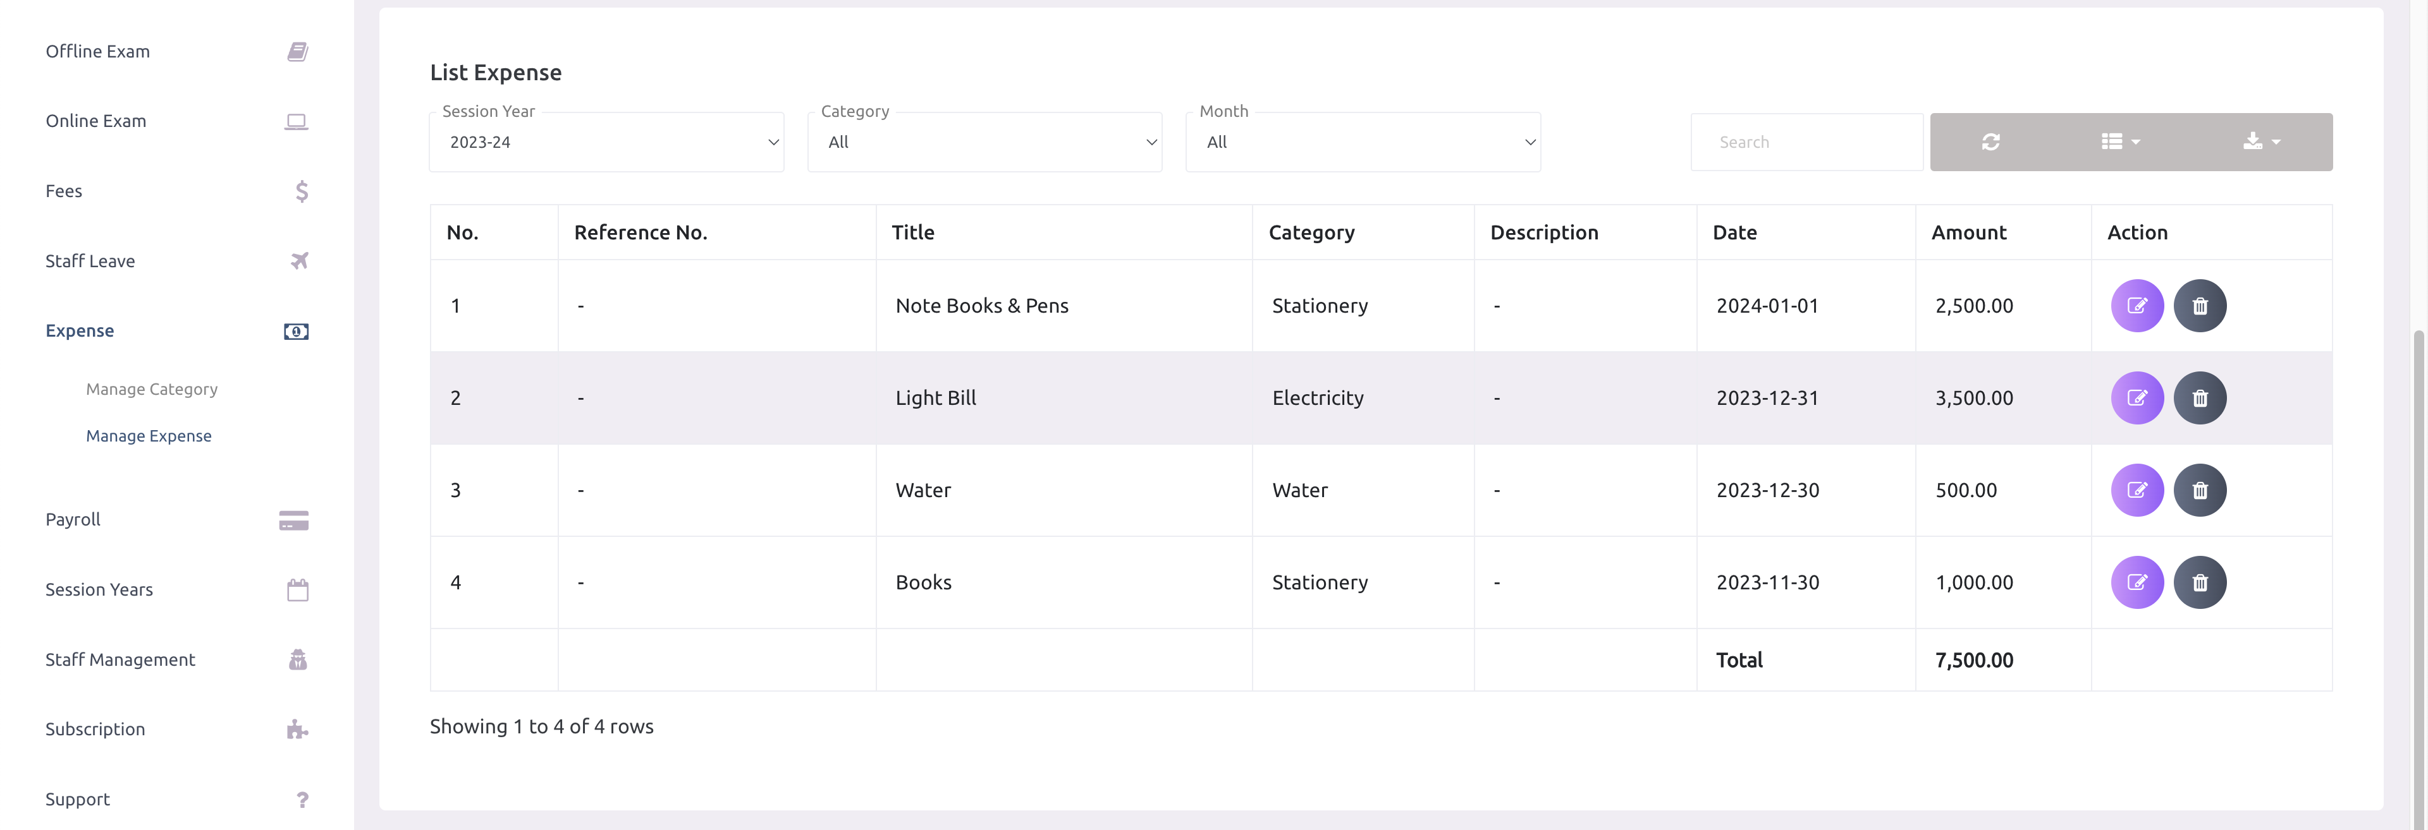Viewport: 2428px width, 830px height.
Task: Click the column visibility toggle icon
Action: point(2120,141)
